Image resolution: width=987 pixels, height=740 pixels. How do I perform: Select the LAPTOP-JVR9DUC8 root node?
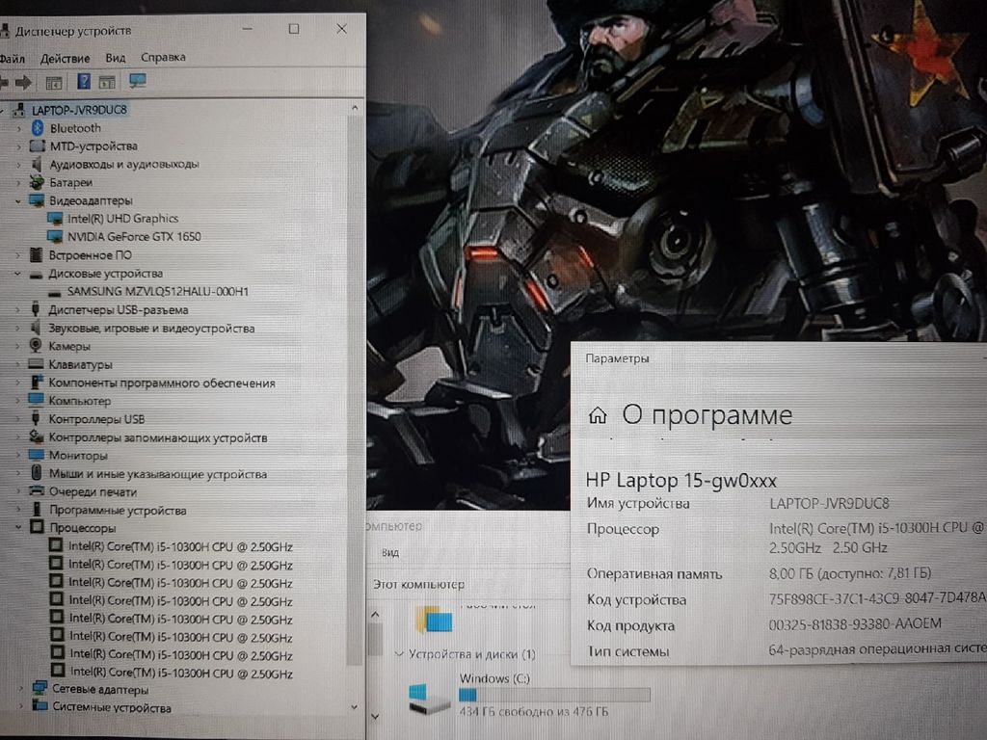coord(79,110)
